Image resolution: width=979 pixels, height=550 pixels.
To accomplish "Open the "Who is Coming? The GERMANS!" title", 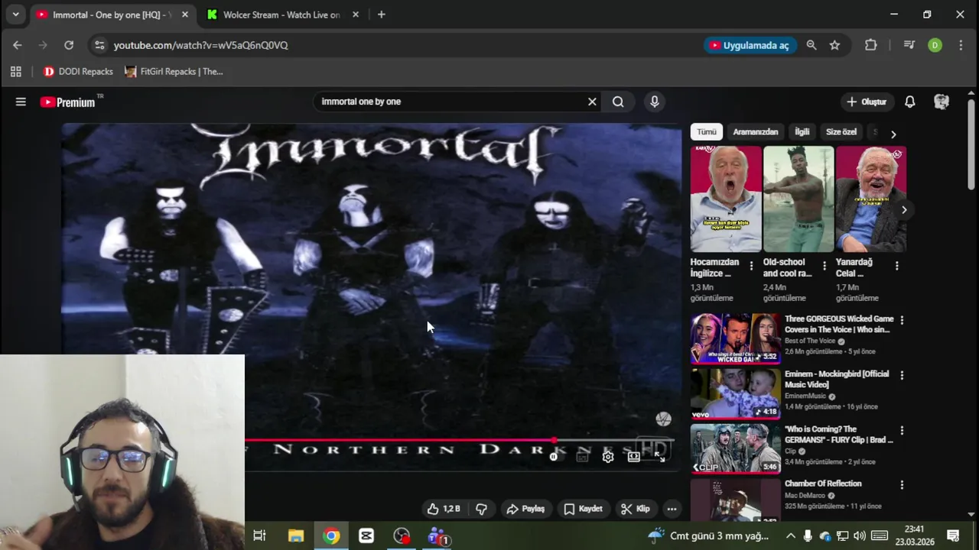I will 838,435.
